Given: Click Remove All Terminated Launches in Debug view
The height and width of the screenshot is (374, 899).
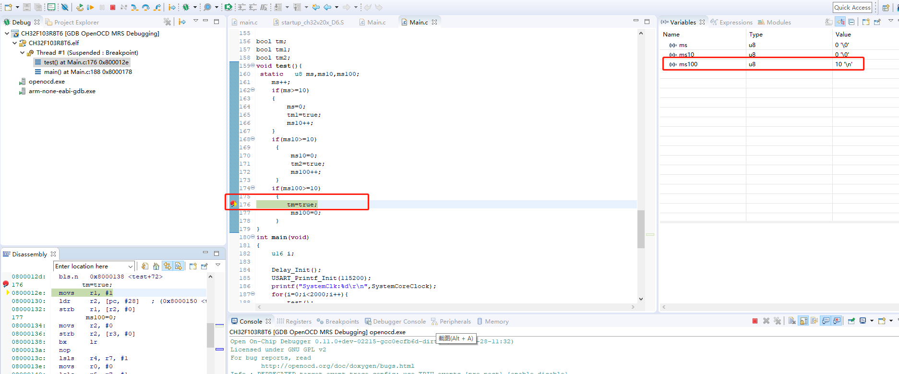Looking at the screenshot, I should (167, 22).
